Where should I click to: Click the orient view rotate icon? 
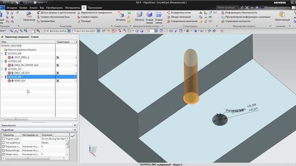[x=171, y=31]
